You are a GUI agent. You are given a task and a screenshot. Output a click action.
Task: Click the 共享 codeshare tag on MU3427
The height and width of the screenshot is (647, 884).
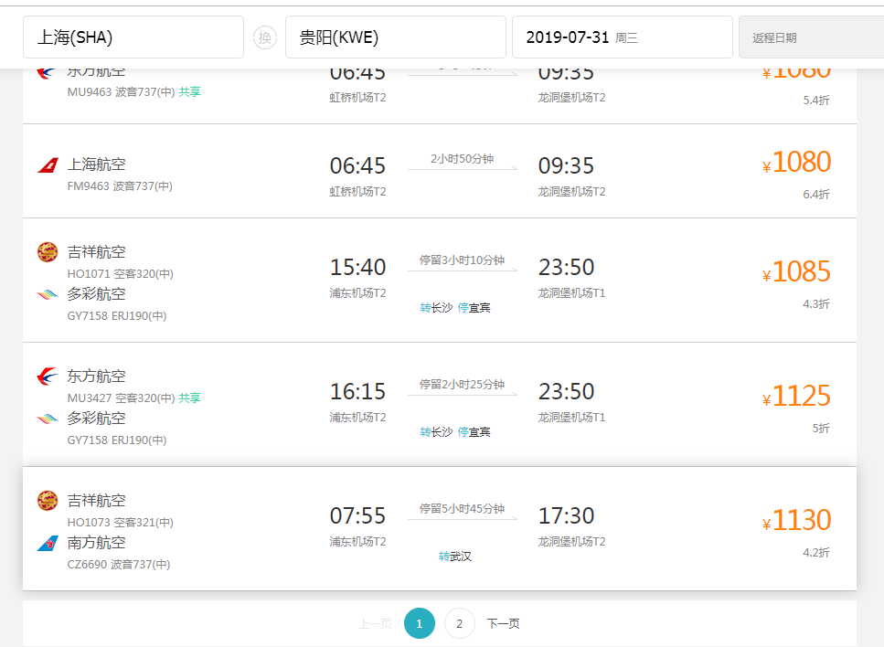pyautogui.click(x=190, y=398)
